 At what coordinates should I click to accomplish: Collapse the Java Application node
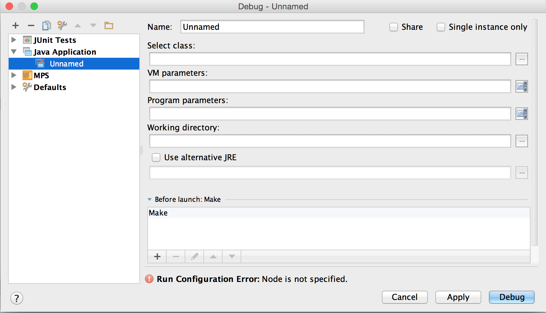(x=14, y=52)
